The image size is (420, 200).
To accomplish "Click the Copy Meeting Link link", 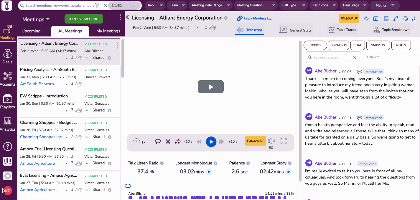I will [x=255, y=18].
